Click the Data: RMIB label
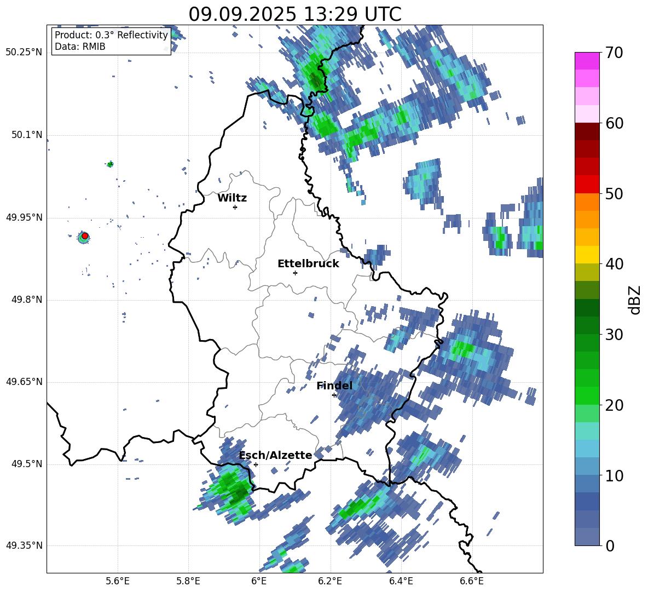 pyautogui.click(x=80, y=47)
